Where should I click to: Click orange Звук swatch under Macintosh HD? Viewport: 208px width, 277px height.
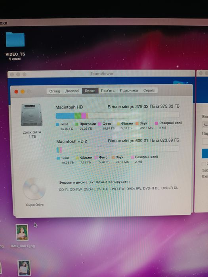pos(137,123)
